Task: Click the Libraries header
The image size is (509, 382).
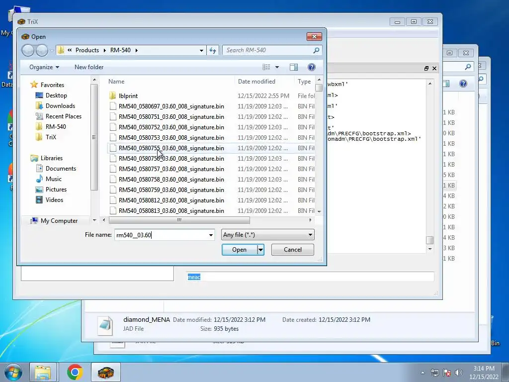Action: pyautogui.click(x=51, y=158)
